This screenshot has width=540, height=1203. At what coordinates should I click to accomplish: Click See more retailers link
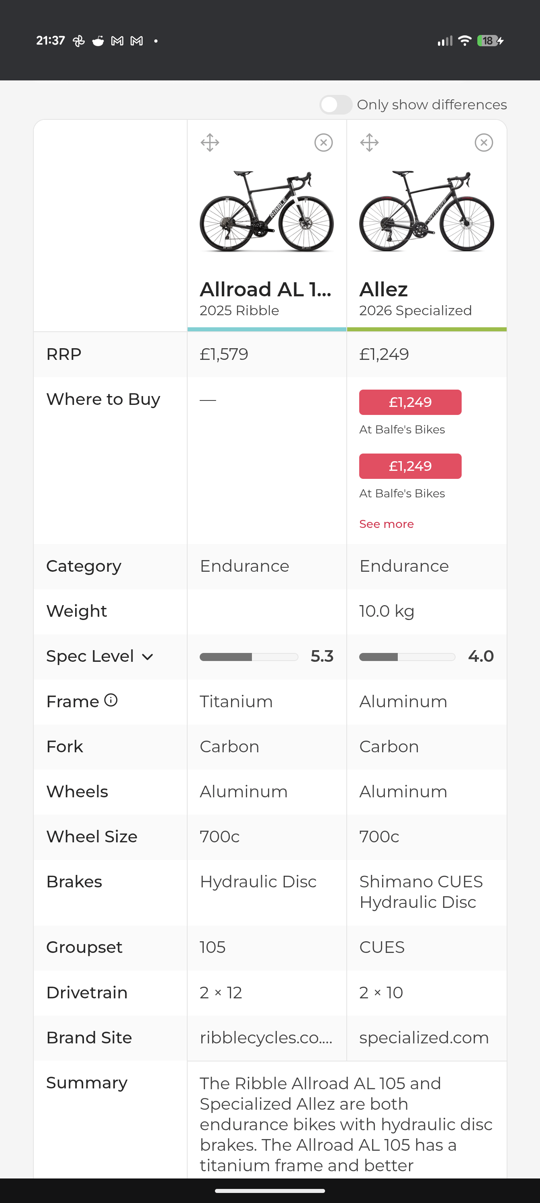[x=386, y=524]
